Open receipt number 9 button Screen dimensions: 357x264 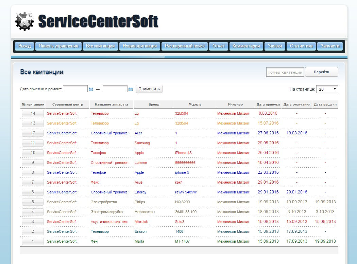tap(33, 163)
